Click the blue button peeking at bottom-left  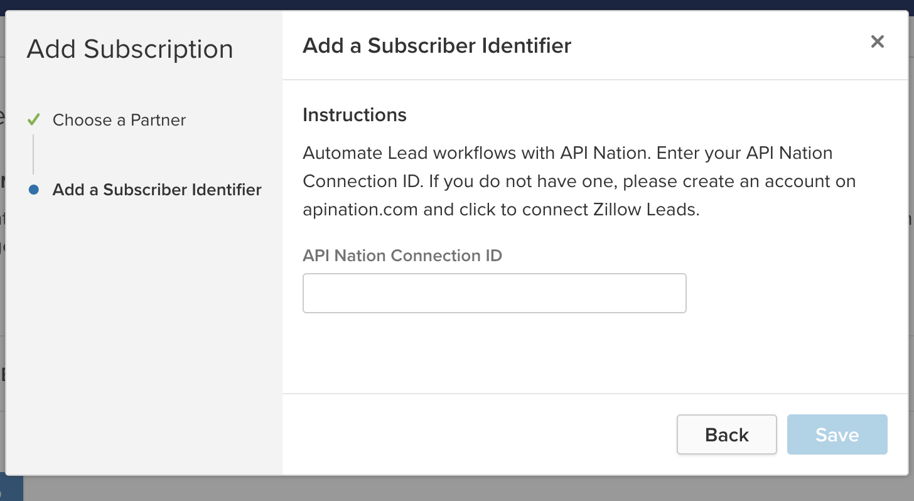point(11,488)
